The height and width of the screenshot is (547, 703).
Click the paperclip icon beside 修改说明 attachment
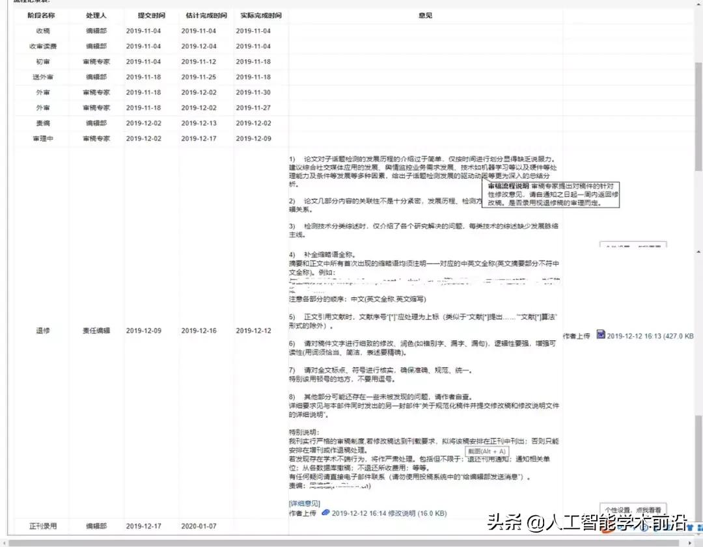(325, 514)
